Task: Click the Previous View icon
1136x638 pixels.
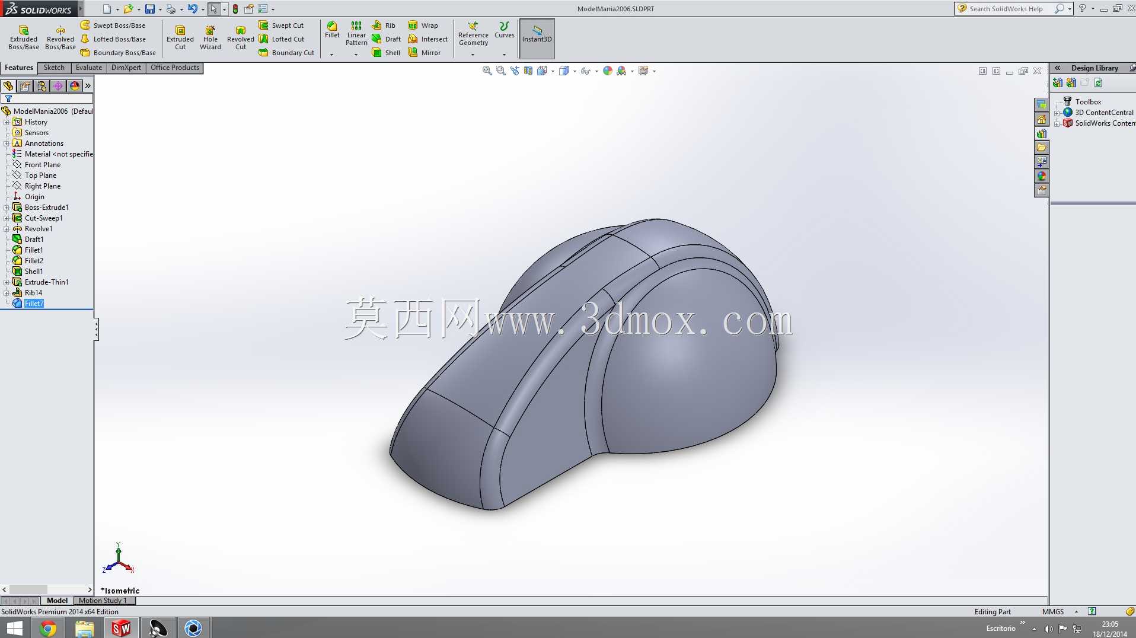Action: (515, 71)
